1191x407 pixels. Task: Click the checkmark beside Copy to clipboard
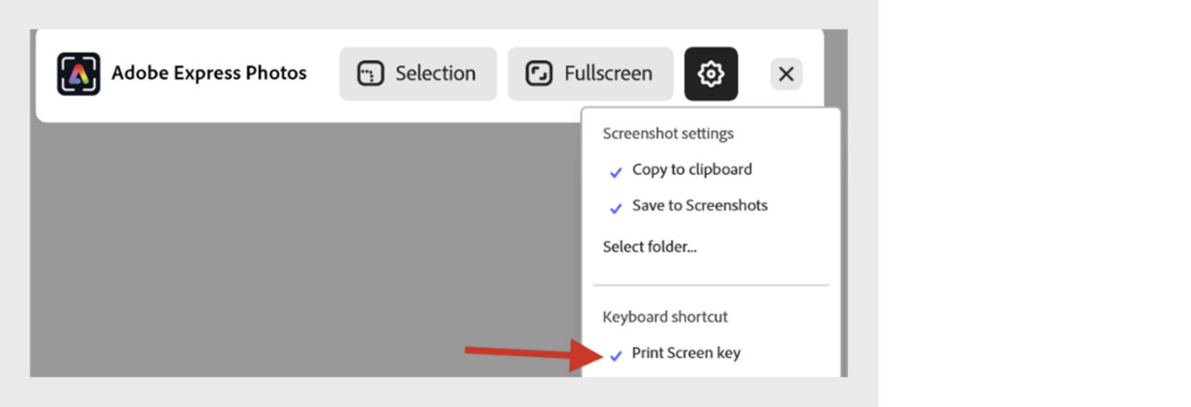(616, 172)
